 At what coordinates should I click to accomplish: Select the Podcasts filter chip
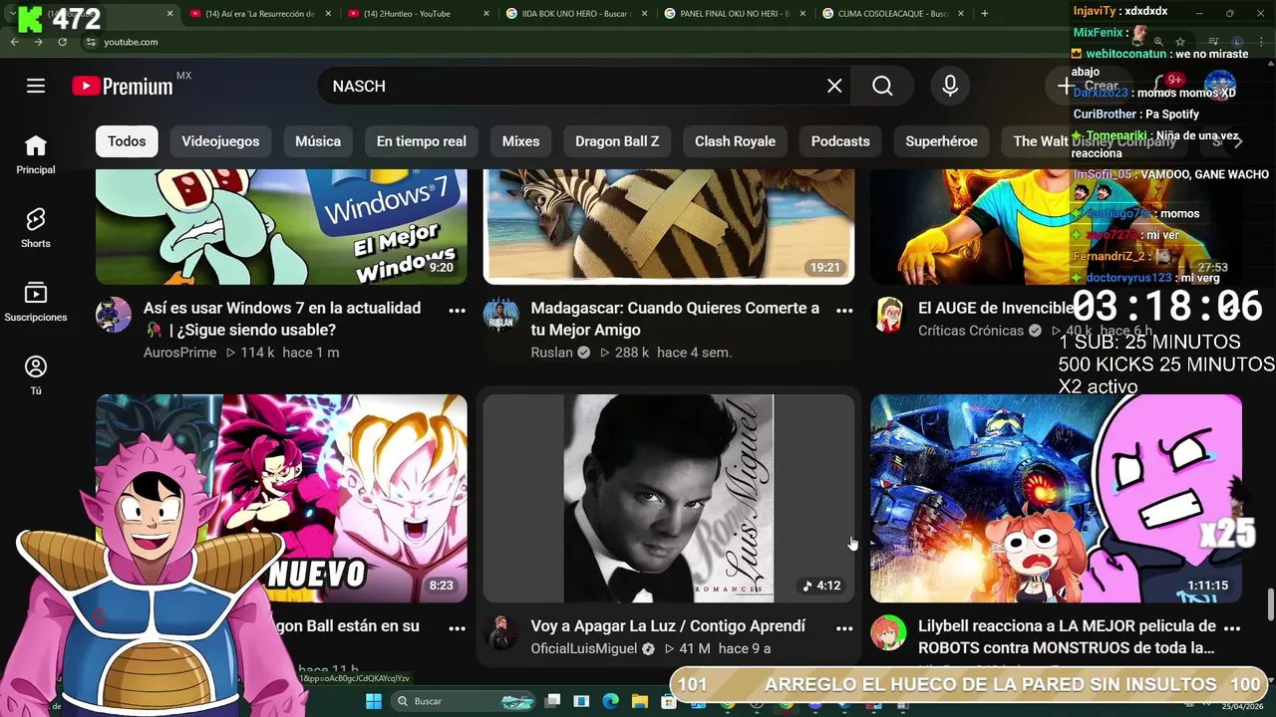(840, 141)
